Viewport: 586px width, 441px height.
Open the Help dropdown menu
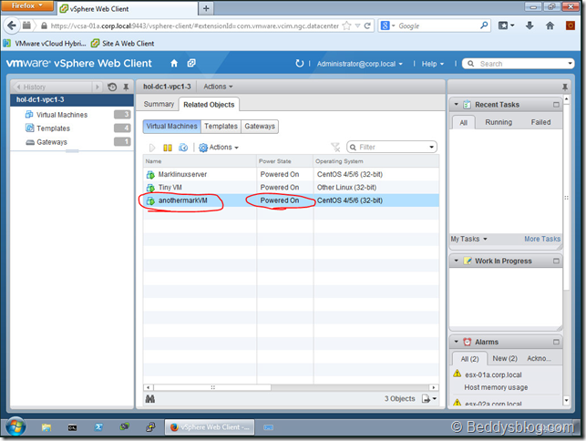pyautogui.click(x=433, y=64)
